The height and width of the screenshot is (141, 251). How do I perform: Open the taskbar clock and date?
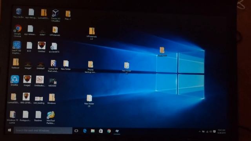221,132
